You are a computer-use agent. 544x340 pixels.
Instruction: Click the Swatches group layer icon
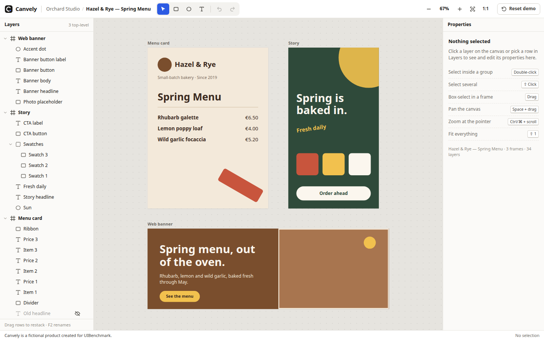tap(18, 144)
